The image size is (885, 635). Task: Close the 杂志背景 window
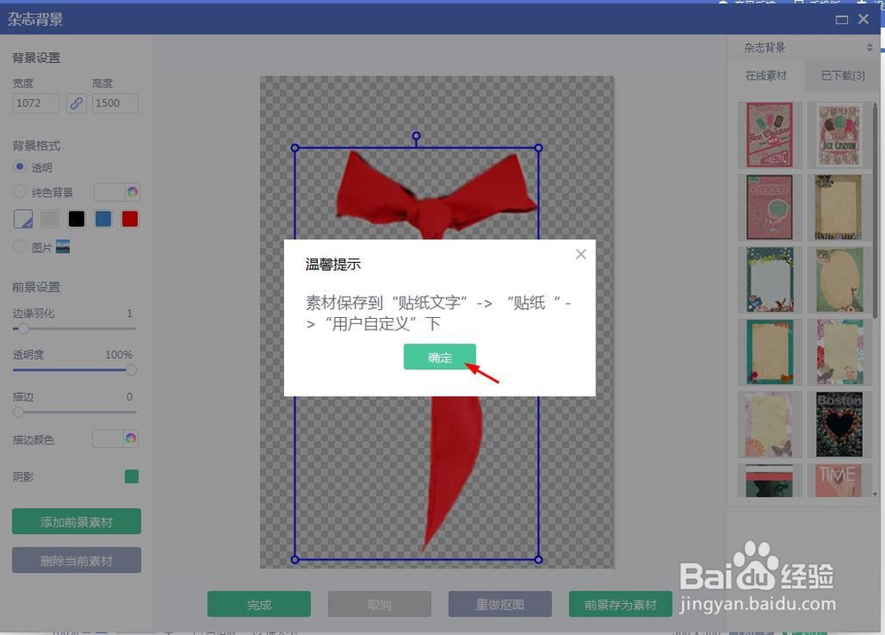click(x=864, y=19)
